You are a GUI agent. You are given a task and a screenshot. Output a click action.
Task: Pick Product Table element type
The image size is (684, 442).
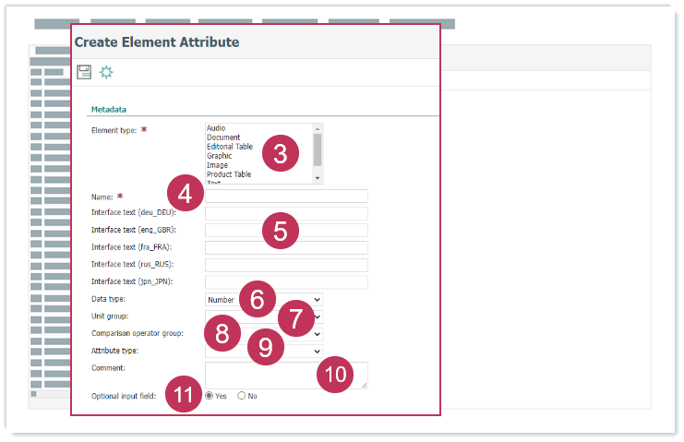pyautogui.click(x=229, y=174)
